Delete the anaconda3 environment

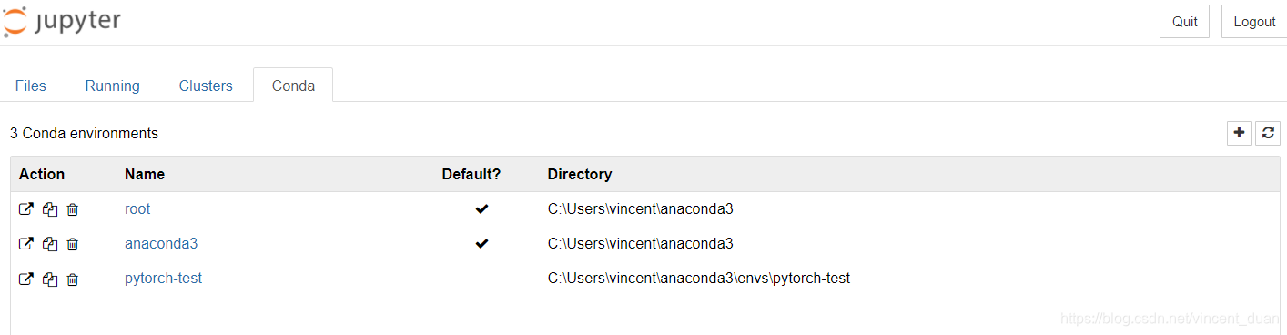(x=73, y=244)
